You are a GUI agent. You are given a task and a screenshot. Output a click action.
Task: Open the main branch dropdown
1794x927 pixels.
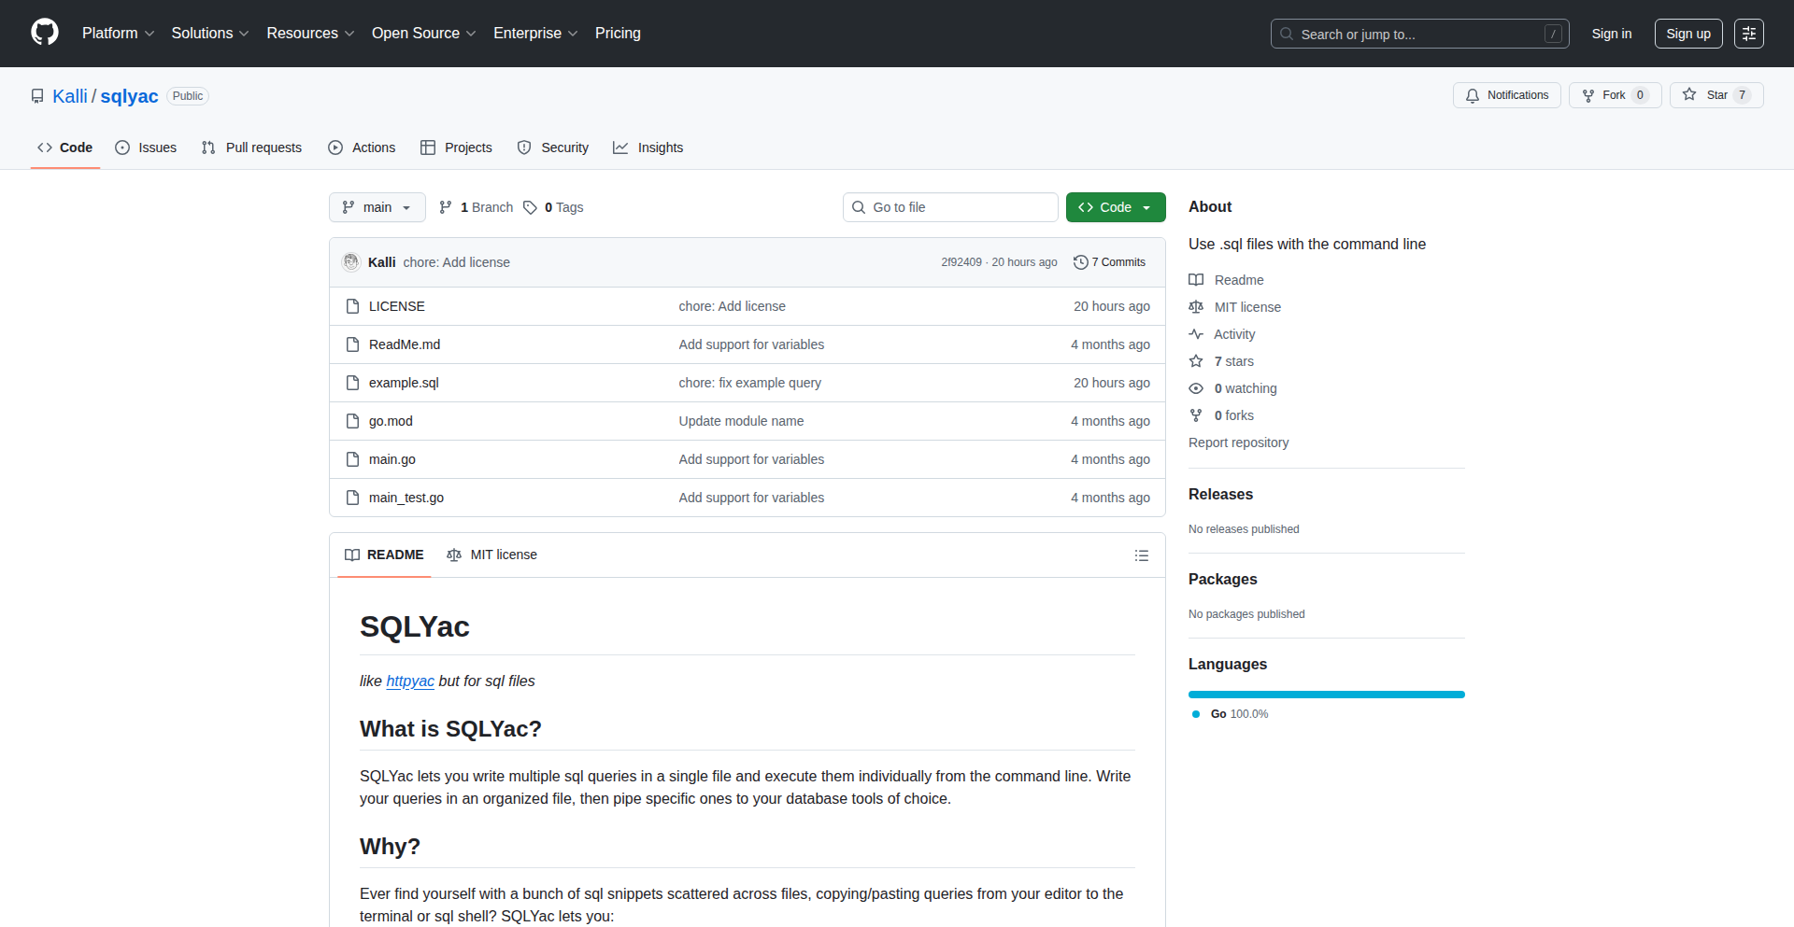[377, 207]
